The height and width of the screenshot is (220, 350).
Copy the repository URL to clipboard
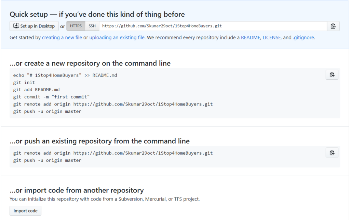pyautogui.click(x=333, y=26)
